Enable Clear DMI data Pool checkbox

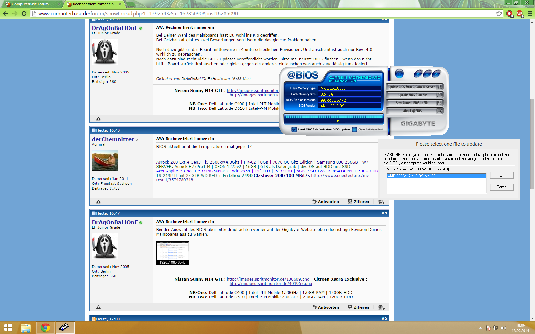pos(354,129)
